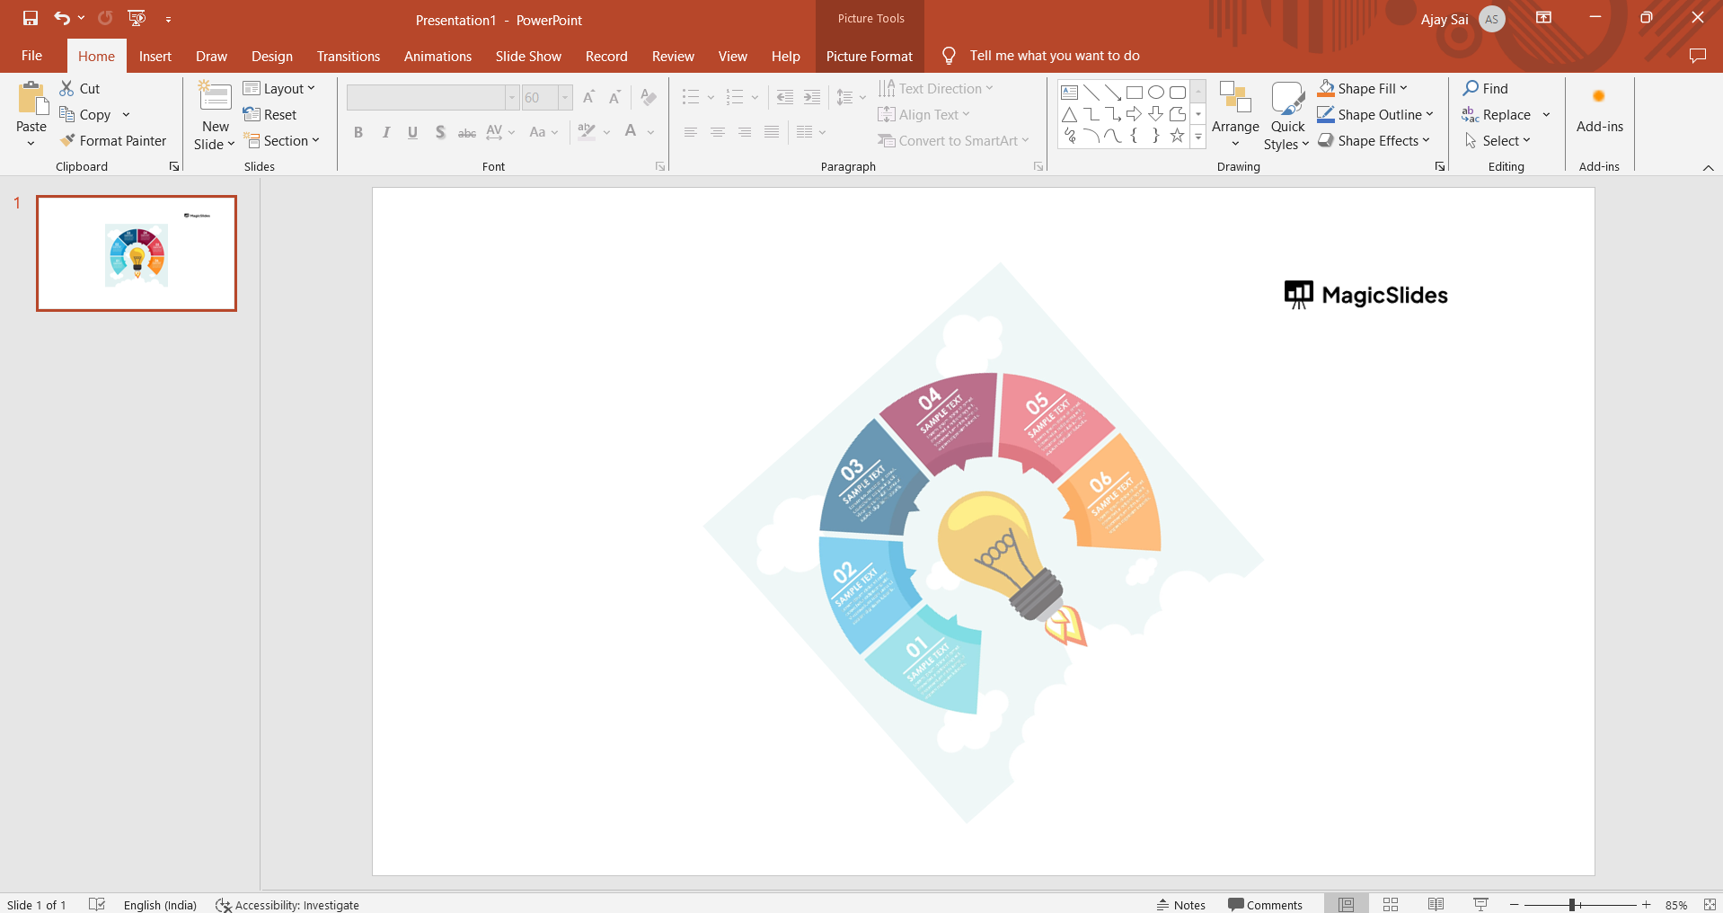Expand the Layout dropdown
This screenshot has width=1723, height=913.
coord(279,88)
